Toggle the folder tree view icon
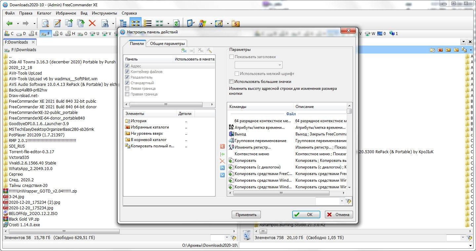This screenshot has width=476, height=251. pos(123,23)
